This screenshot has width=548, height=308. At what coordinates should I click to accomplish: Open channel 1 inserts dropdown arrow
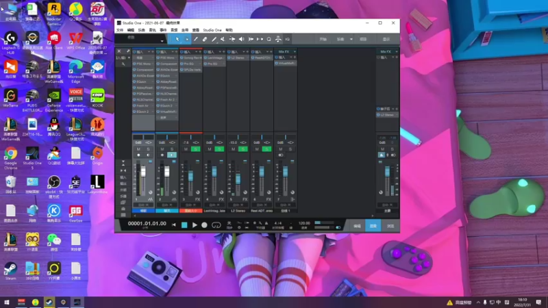pos(149,52)
